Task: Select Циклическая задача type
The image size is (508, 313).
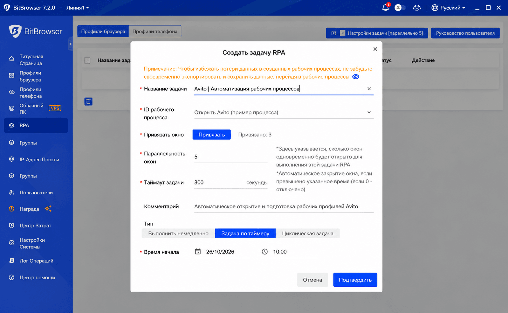Action: coord(308,233)
